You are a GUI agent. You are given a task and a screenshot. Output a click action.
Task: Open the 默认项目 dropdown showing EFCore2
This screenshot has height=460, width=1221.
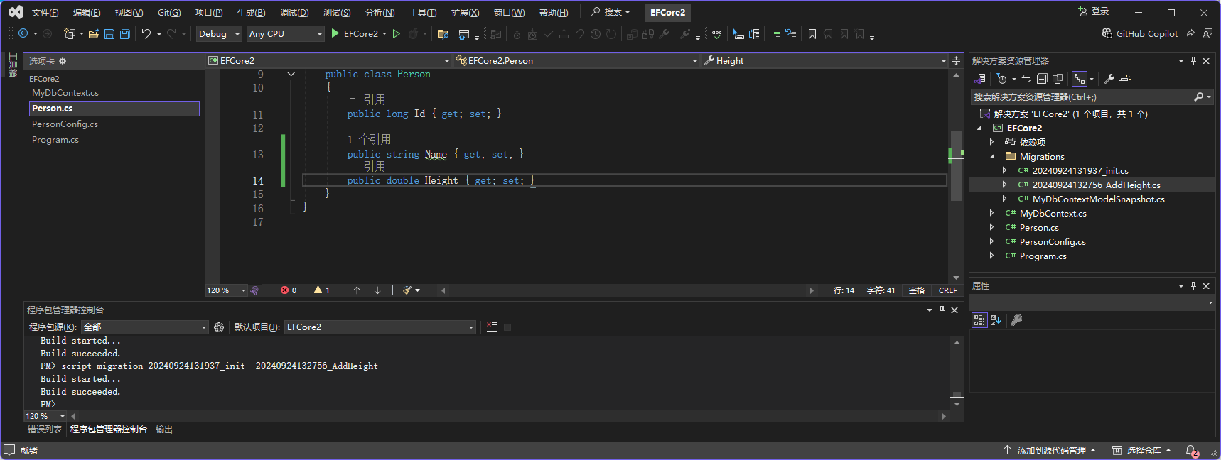[380, 327]
